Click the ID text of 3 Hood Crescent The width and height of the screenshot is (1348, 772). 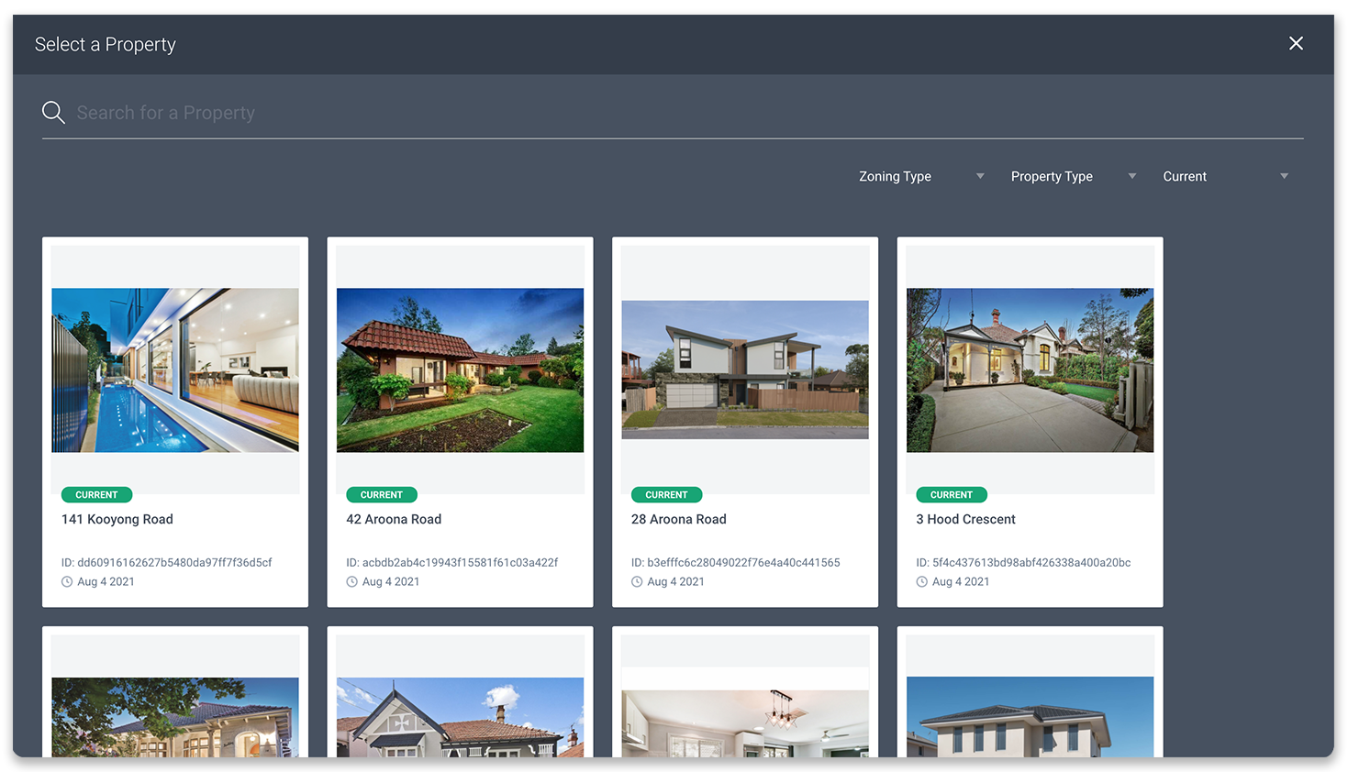[x=1023, y=562]
